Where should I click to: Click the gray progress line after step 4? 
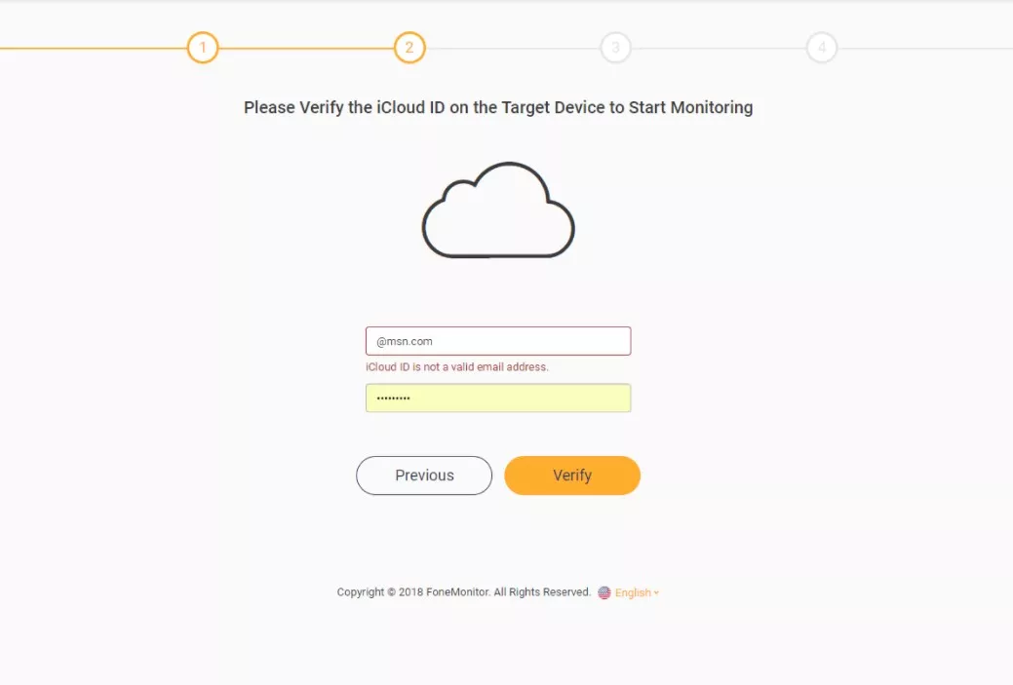click(924, 48)
